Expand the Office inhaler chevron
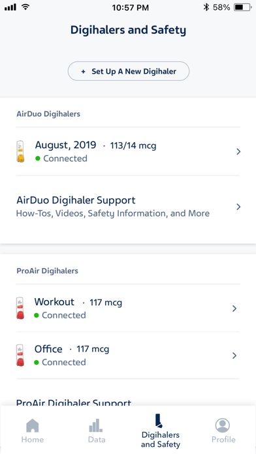Screen dimensions: 256x454 (234, 356)
